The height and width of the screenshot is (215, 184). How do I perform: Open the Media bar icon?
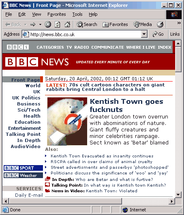click(143, 25)
